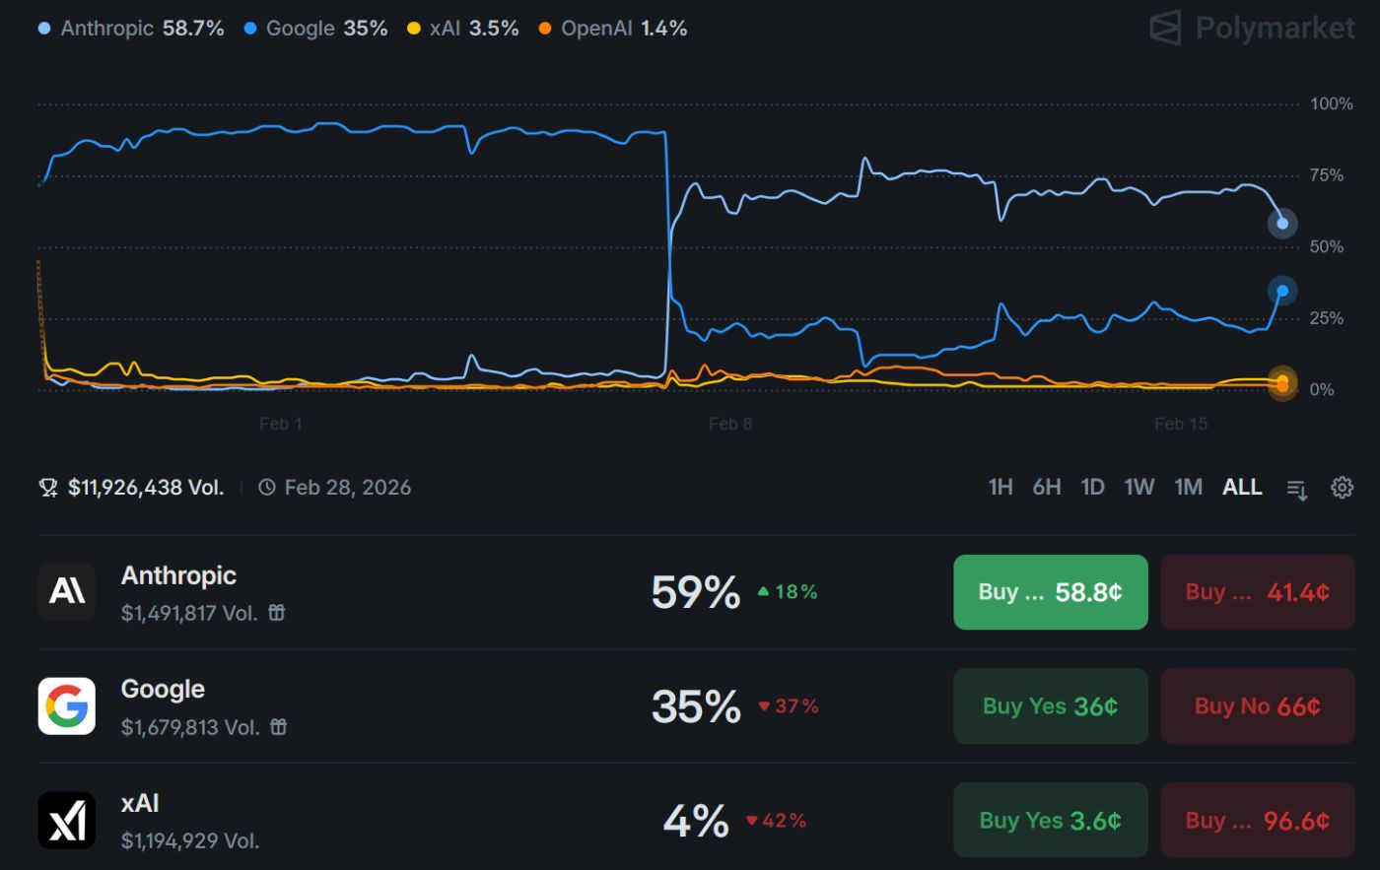Click the Anthropic logo icon
Screen dimensions: 1380x870
click(67, 591)
